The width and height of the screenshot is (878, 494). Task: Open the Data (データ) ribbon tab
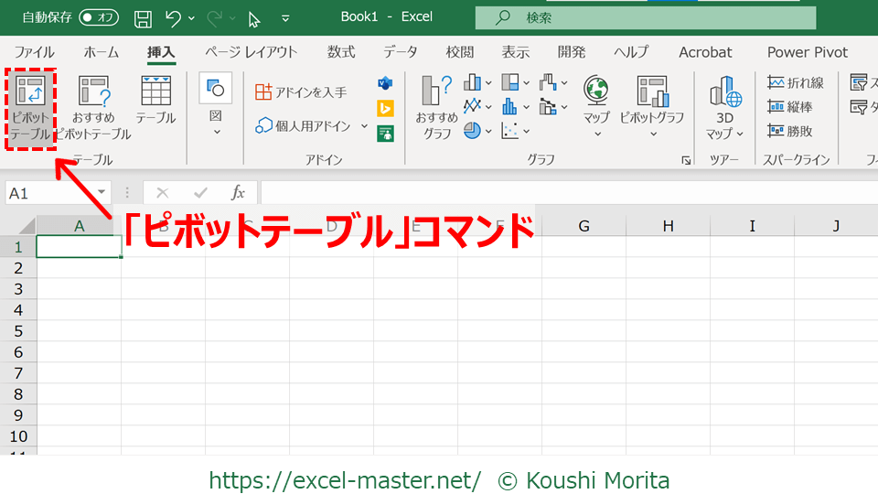pos(400,52)
